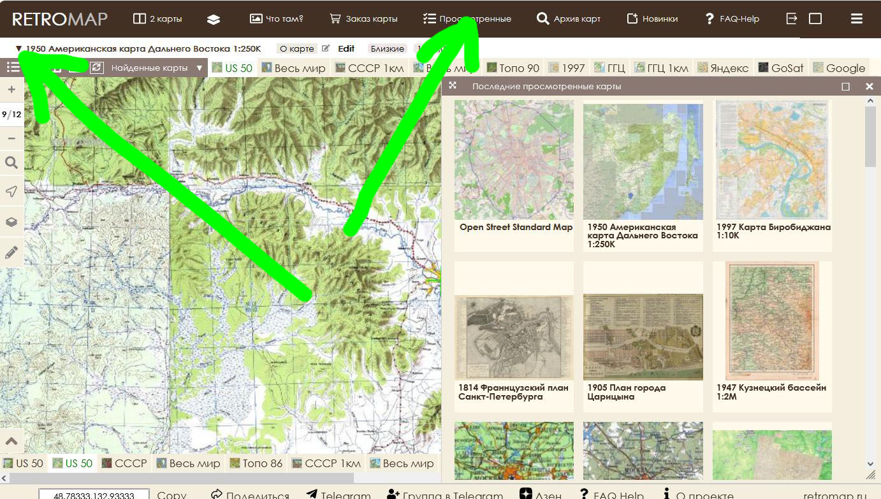This screenshot has width=881, height=499.
Task: Open the "Новинки" section
Action: point(652,18)
